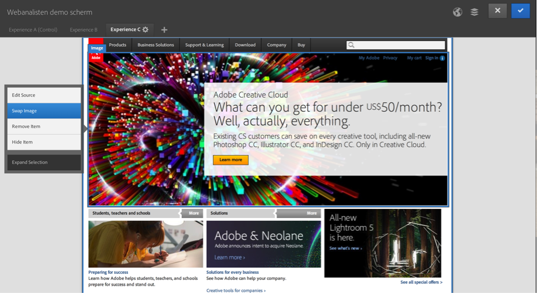
Task: Expand Selection in the context menu
Action: click(x=44, y=162)
